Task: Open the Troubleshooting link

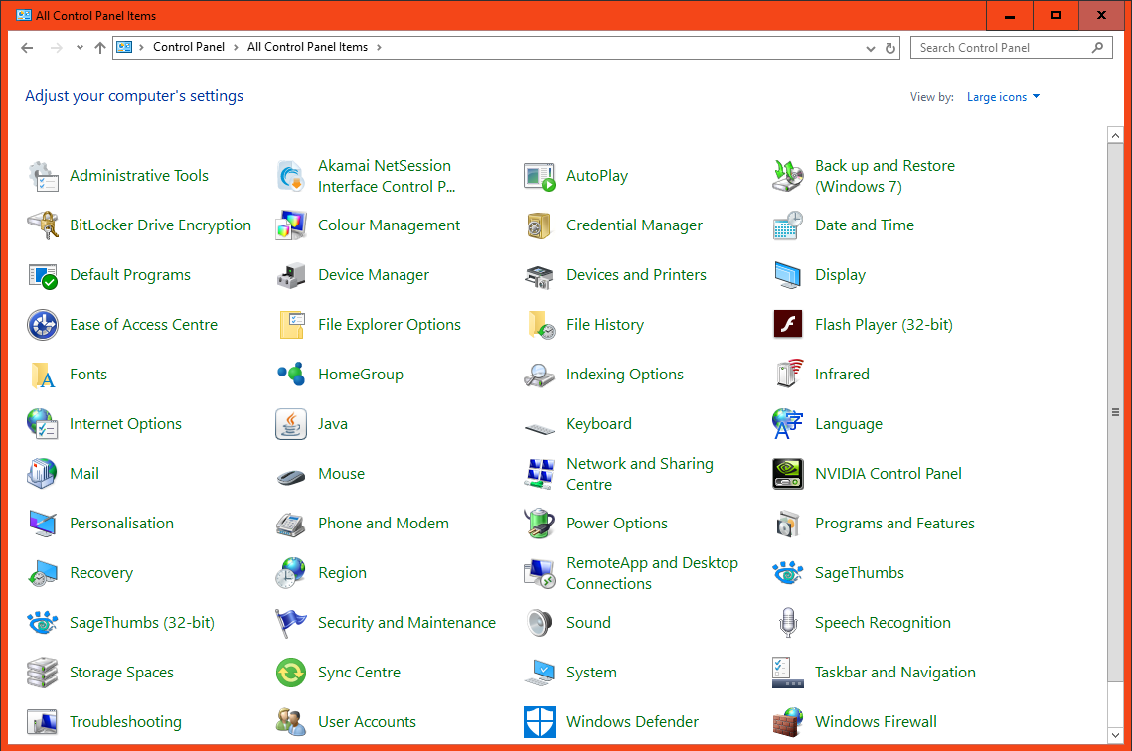Action: pos(125,722)
